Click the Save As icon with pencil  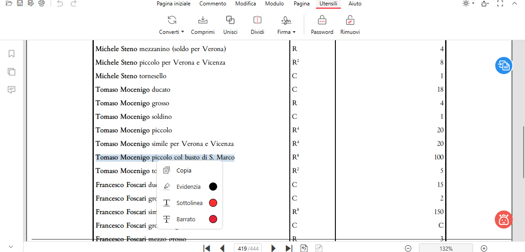(x=31, y=4)
